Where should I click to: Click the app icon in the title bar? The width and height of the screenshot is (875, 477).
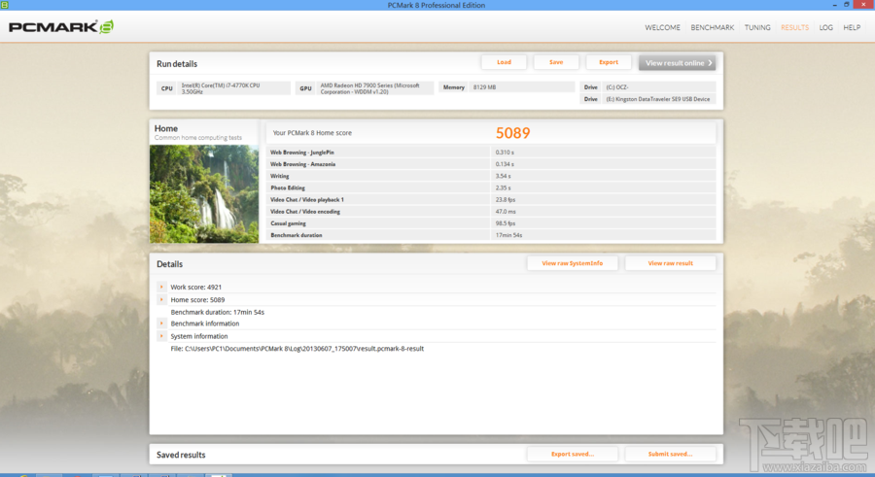[5, 5]
